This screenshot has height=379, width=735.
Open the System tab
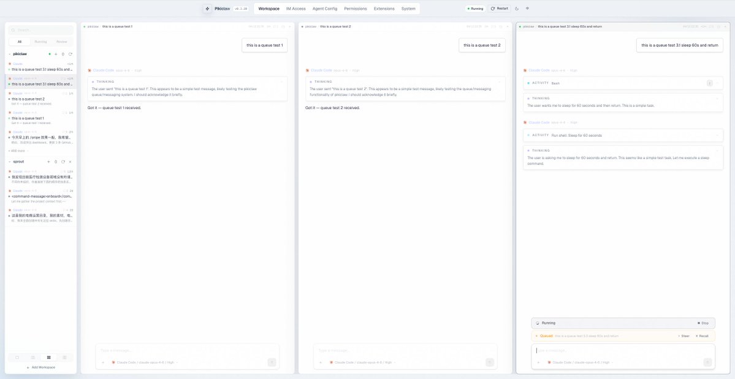tap(408, 9)
